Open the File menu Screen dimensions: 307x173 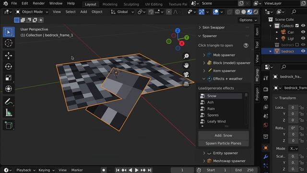(14, 3)
